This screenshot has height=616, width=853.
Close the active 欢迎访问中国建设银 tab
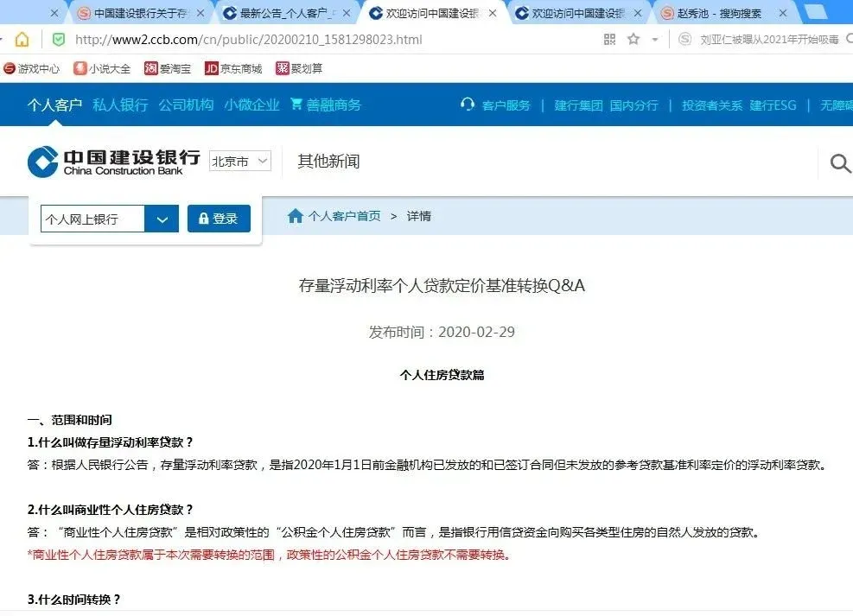[493, 13]
